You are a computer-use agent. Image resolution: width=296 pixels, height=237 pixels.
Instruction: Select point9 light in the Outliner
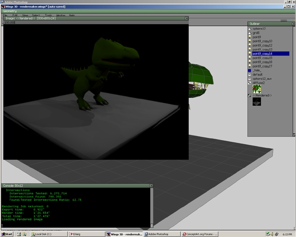257,37
